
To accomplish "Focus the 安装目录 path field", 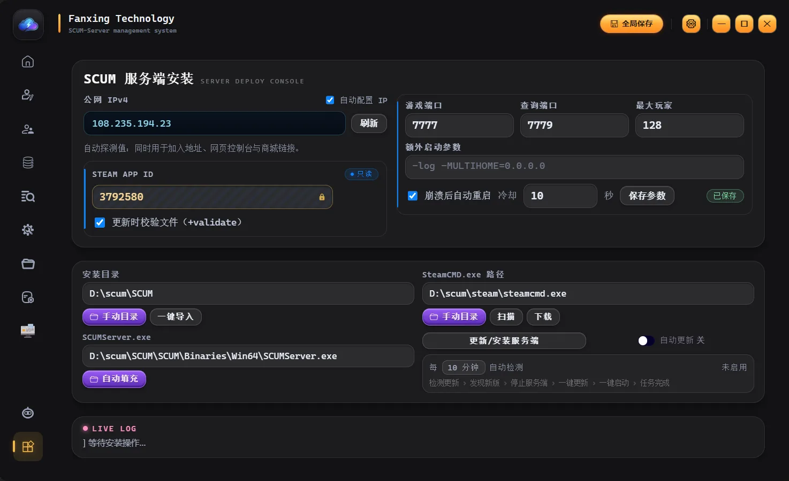I will 248,293.
